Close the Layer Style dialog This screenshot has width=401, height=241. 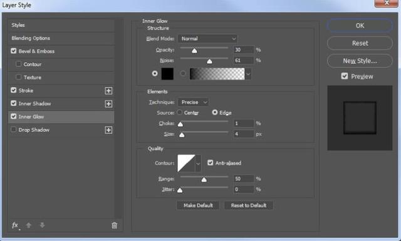point(386,3)
